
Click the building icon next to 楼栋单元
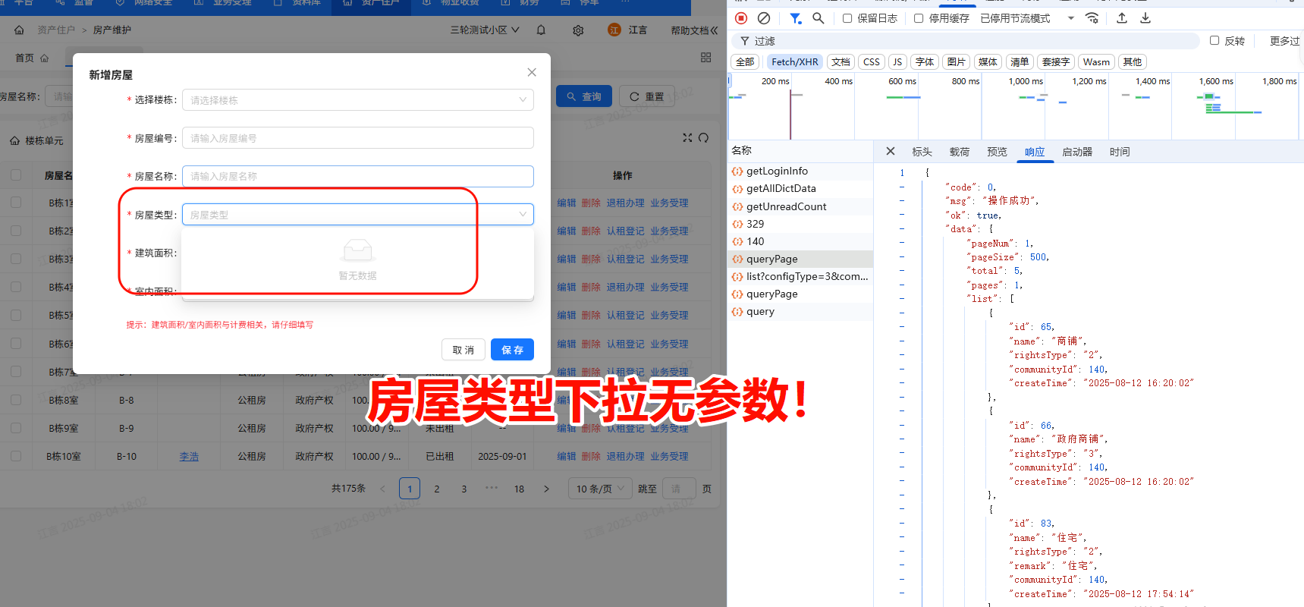click(x=14, y=141)
